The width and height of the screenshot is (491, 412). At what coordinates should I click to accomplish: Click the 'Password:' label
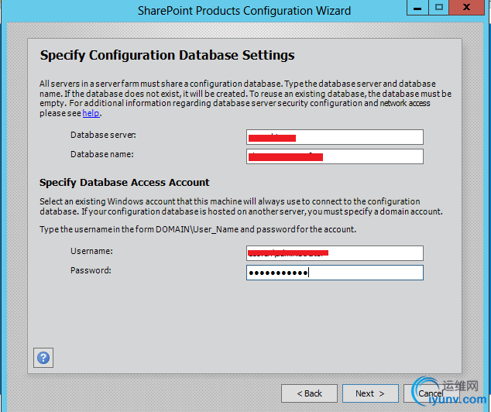tap(91, 270)
